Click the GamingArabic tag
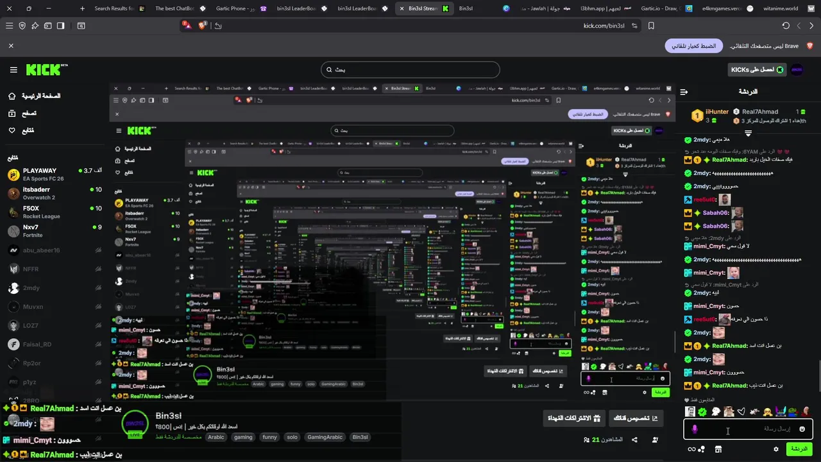 pyautogui.click(x=325, y=437)
